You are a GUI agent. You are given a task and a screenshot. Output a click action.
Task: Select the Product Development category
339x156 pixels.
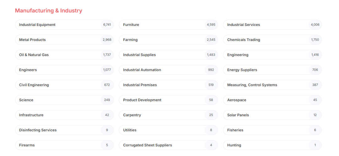pyautogui.click(x=169, y=100)
